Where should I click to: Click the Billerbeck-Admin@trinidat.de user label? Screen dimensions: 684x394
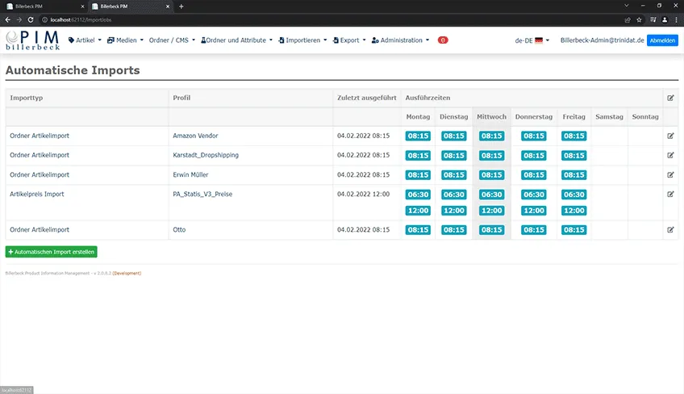click(x=602, y=40)
